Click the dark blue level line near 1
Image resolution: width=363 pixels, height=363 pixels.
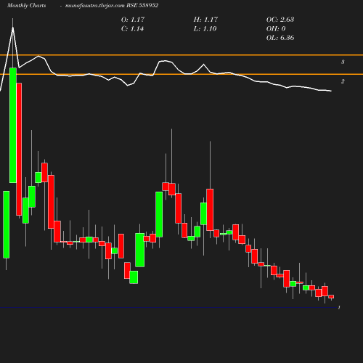point(168,308)
